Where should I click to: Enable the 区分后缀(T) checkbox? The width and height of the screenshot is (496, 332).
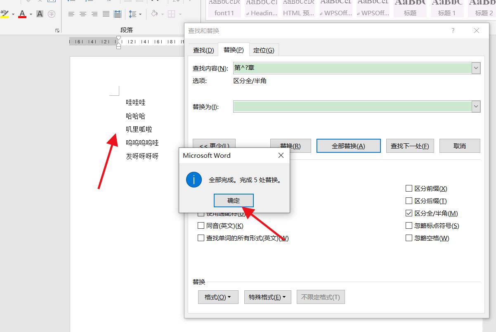point(409,201)
